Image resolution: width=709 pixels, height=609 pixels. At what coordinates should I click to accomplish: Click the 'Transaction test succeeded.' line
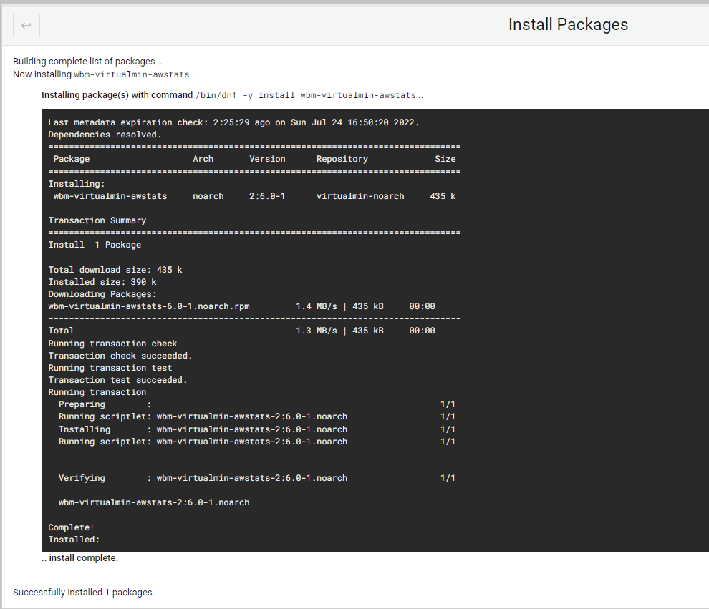point(117,381)
